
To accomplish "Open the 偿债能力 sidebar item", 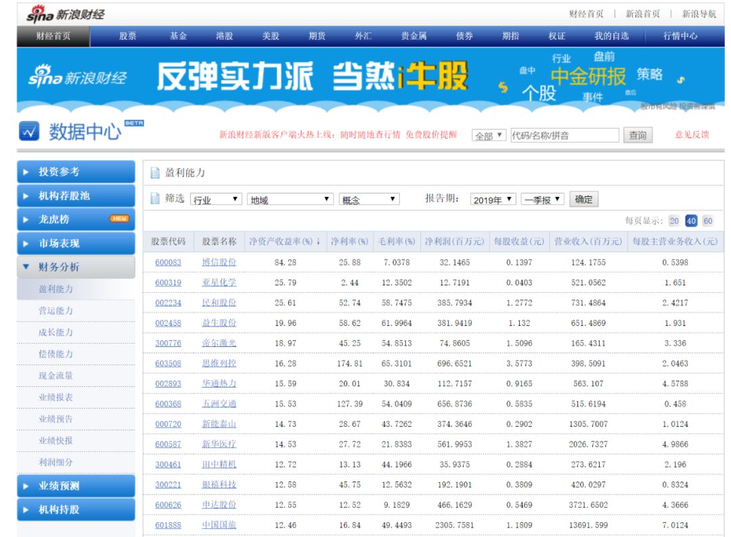I will (x=56, y=354).
